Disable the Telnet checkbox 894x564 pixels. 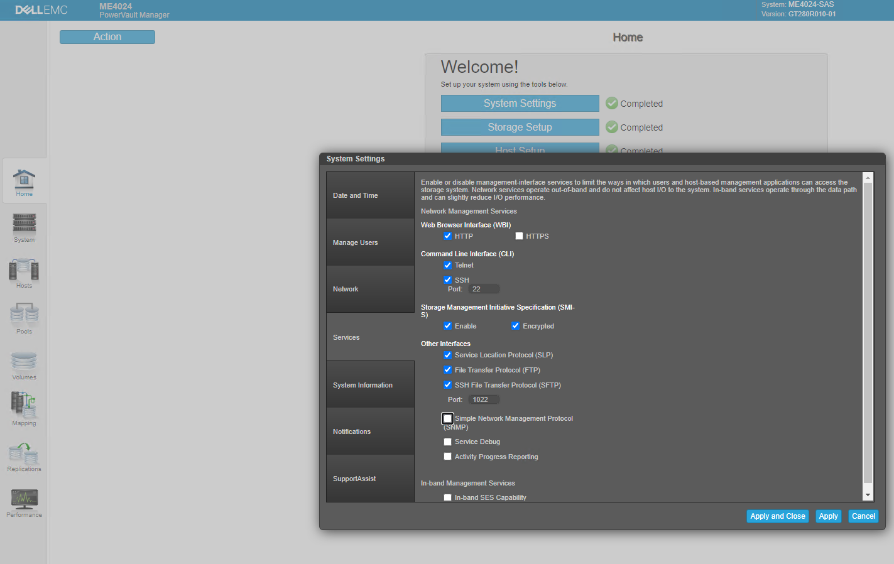click(x=448, y=265)
